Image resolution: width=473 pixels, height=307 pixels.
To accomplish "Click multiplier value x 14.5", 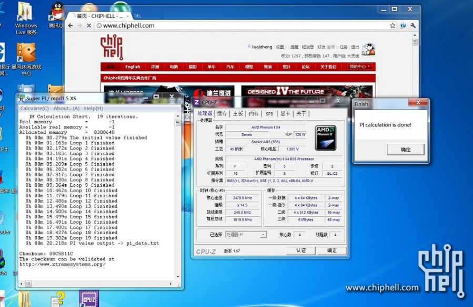I will click(242, 205).
